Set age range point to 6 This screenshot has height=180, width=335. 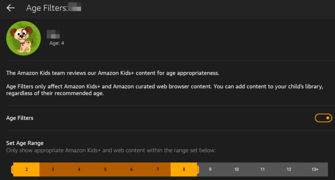(131, 169)
